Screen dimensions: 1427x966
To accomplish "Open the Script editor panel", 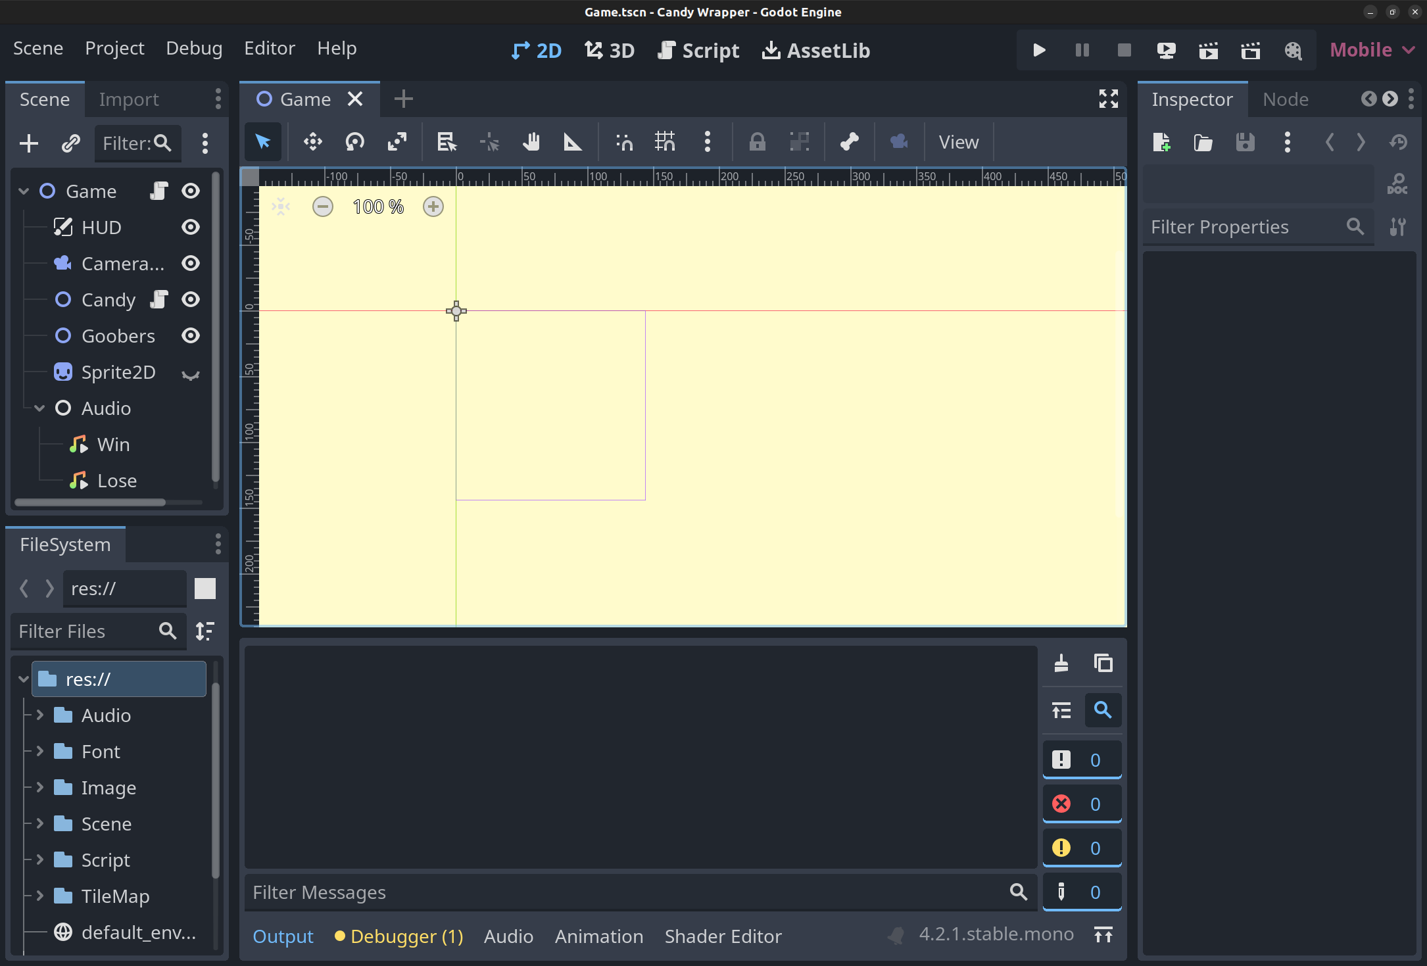I will click(x=697, y=49).
